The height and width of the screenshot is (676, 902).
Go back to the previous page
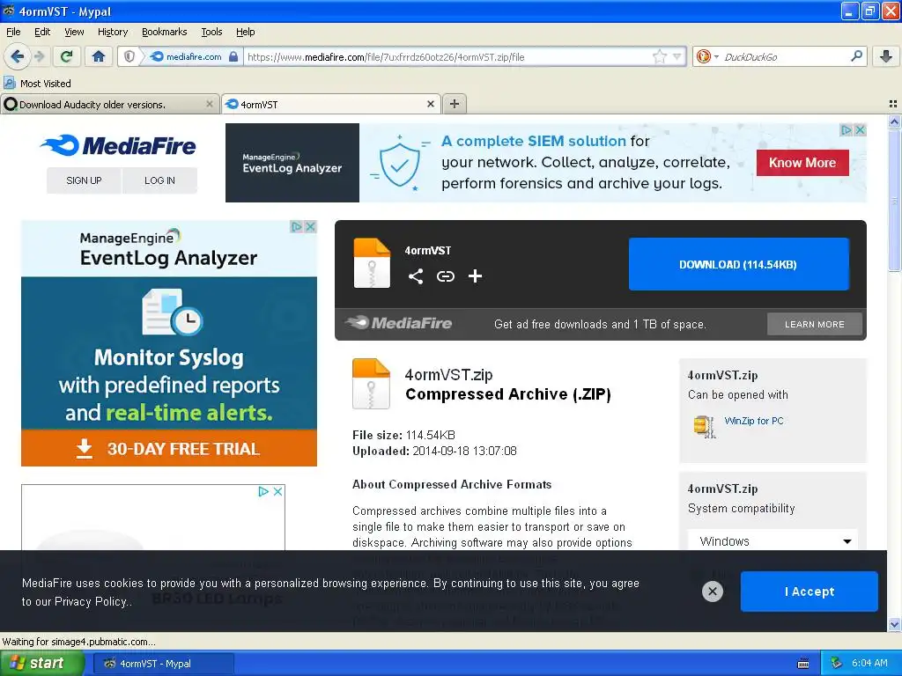coord(18,56)
